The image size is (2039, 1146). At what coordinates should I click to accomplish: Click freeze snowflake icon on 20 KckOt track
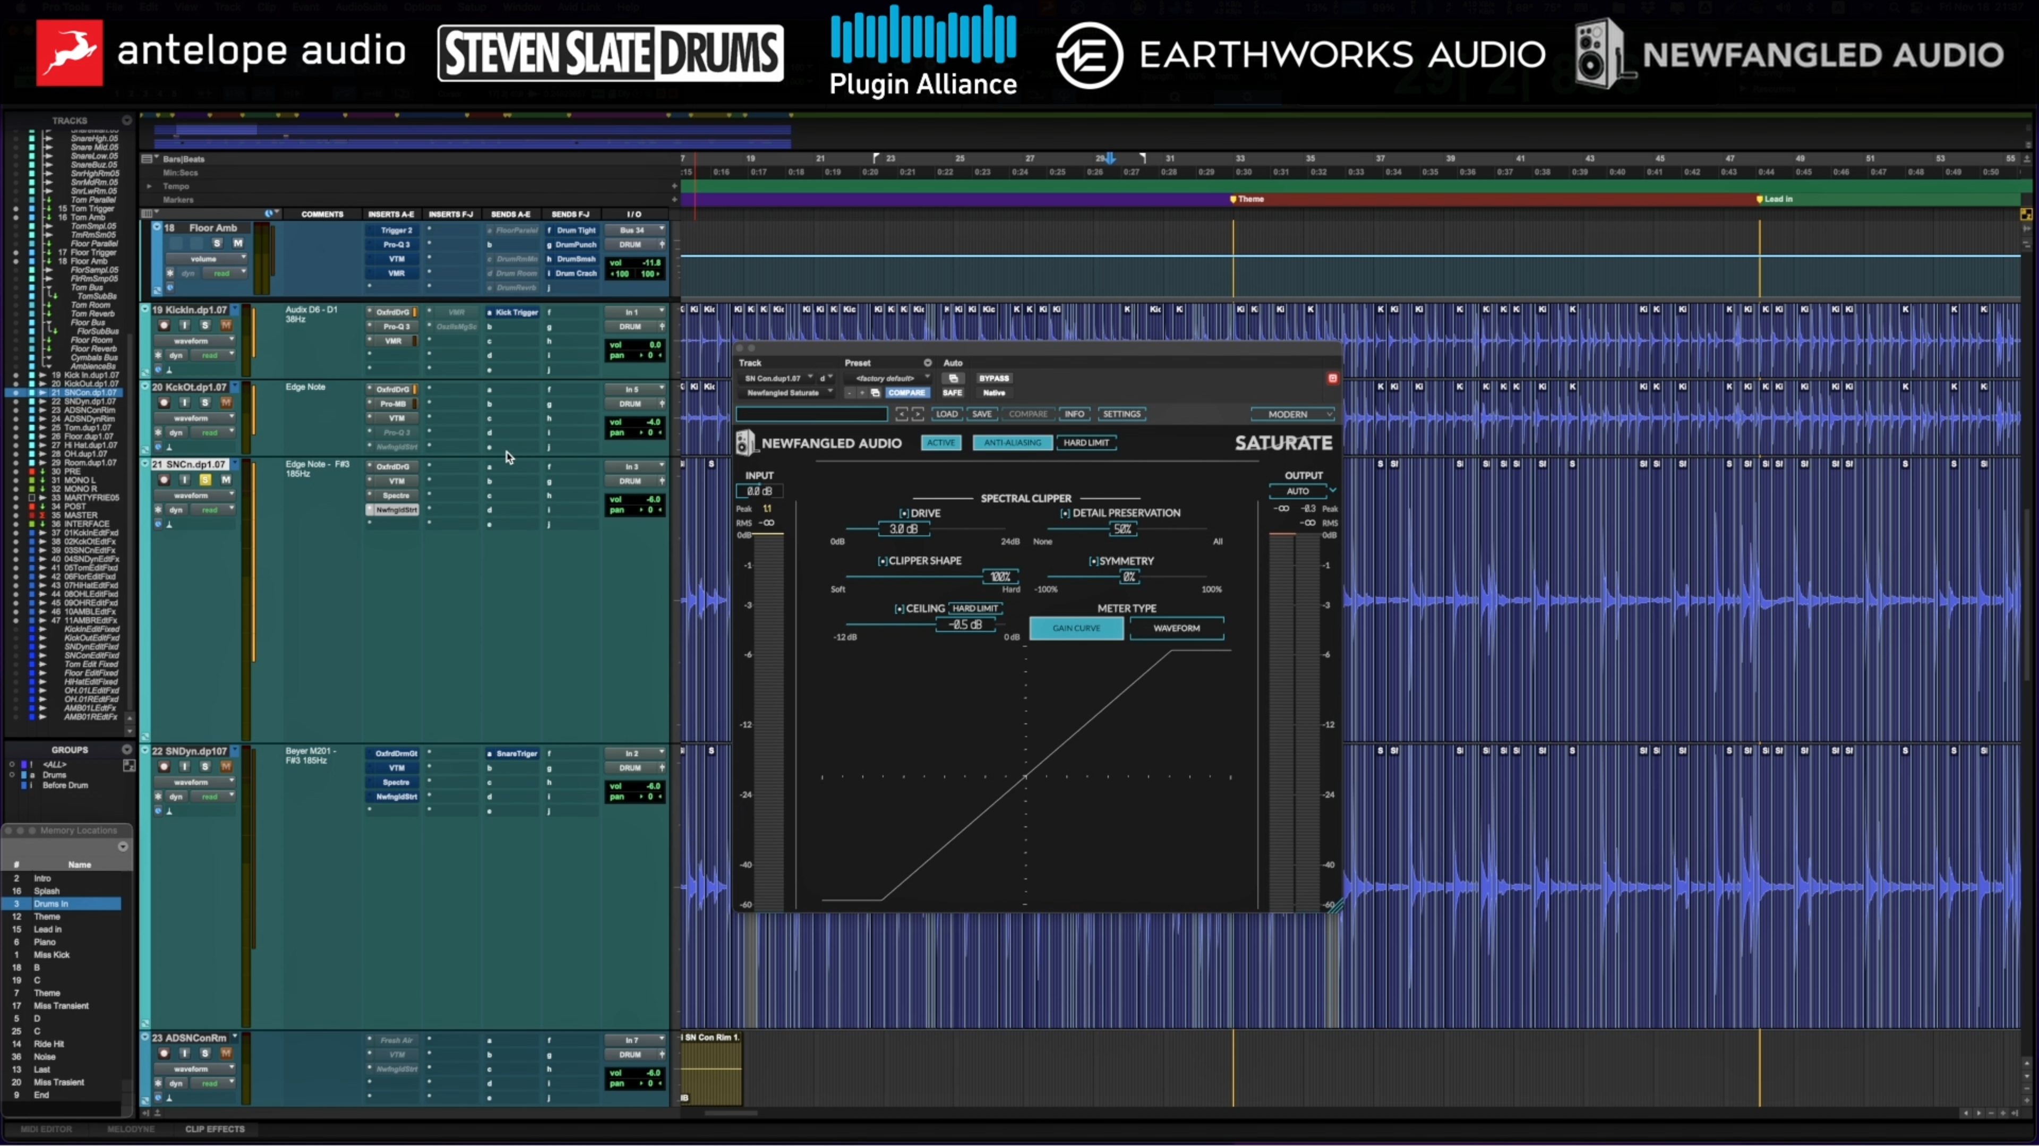click(158, 433)
